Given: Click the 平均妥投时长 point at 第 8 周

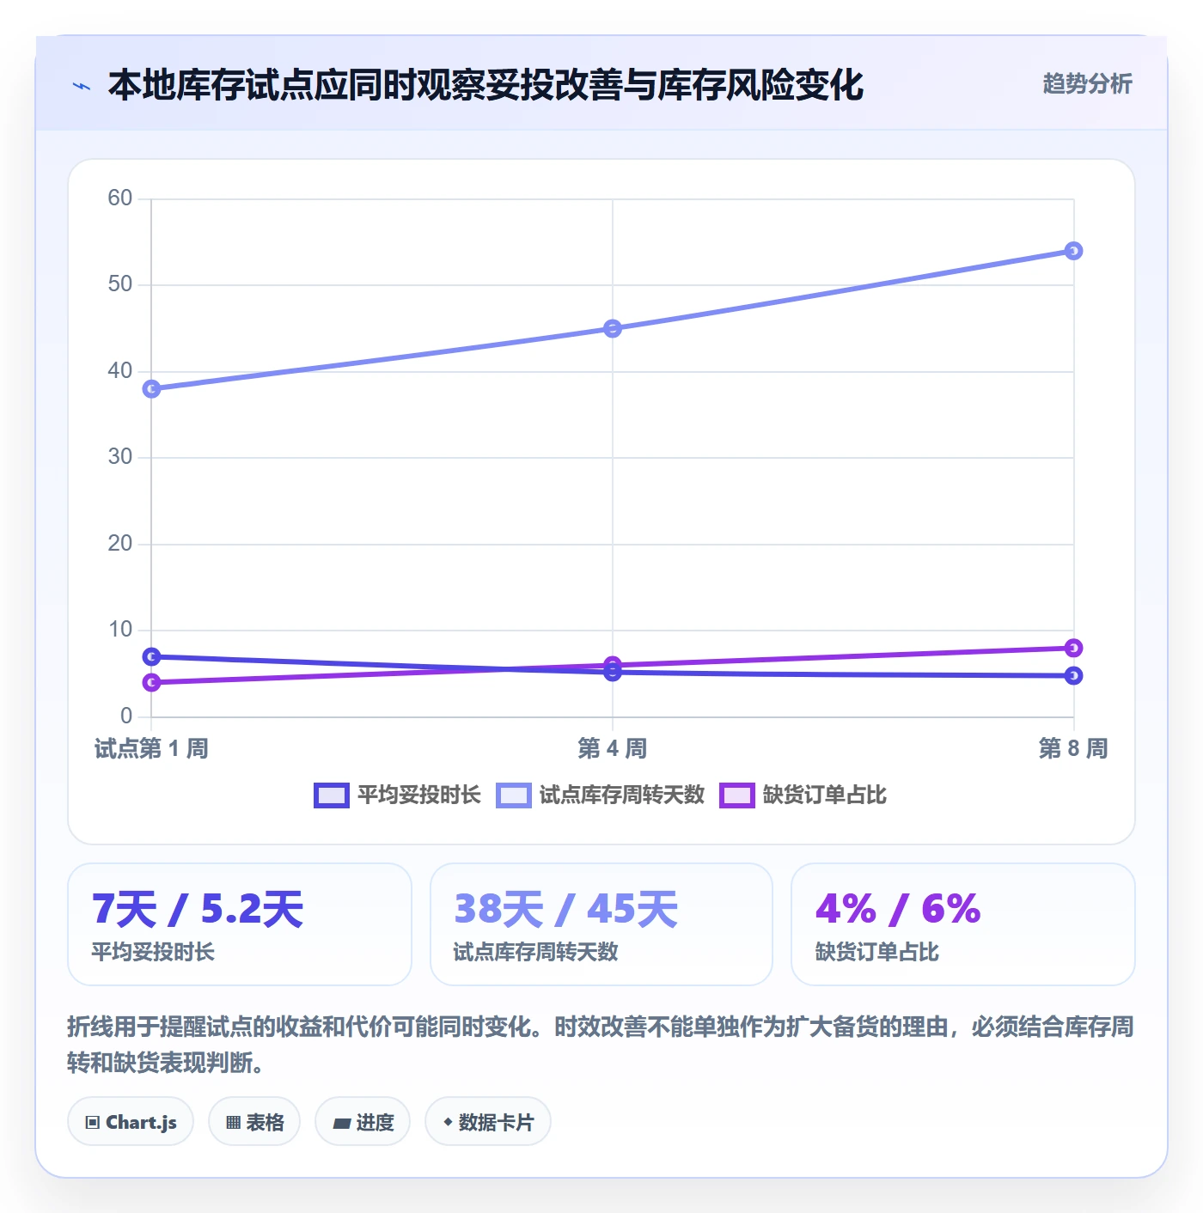Looking at the screenshot, I should coord(1073,675).
